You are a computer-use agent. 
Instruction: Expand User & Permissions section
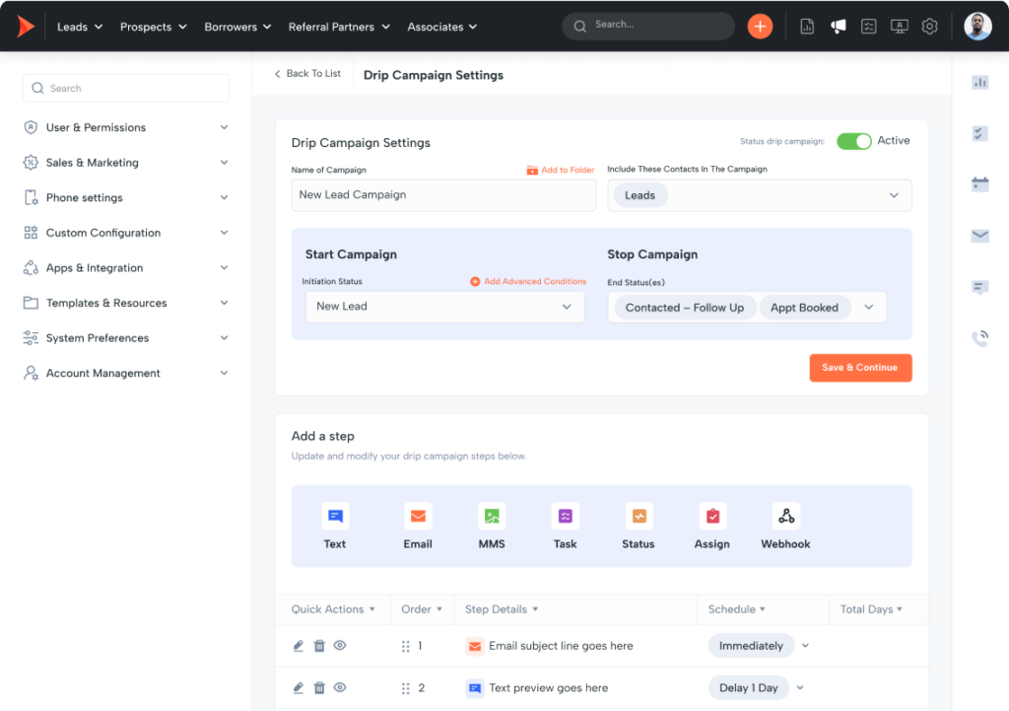click(x=125, y=127)
